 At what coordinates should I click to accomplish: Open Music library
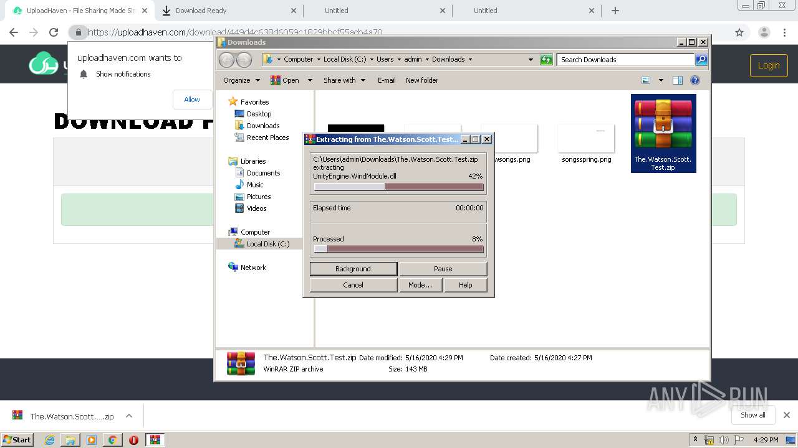click(255, 185)
